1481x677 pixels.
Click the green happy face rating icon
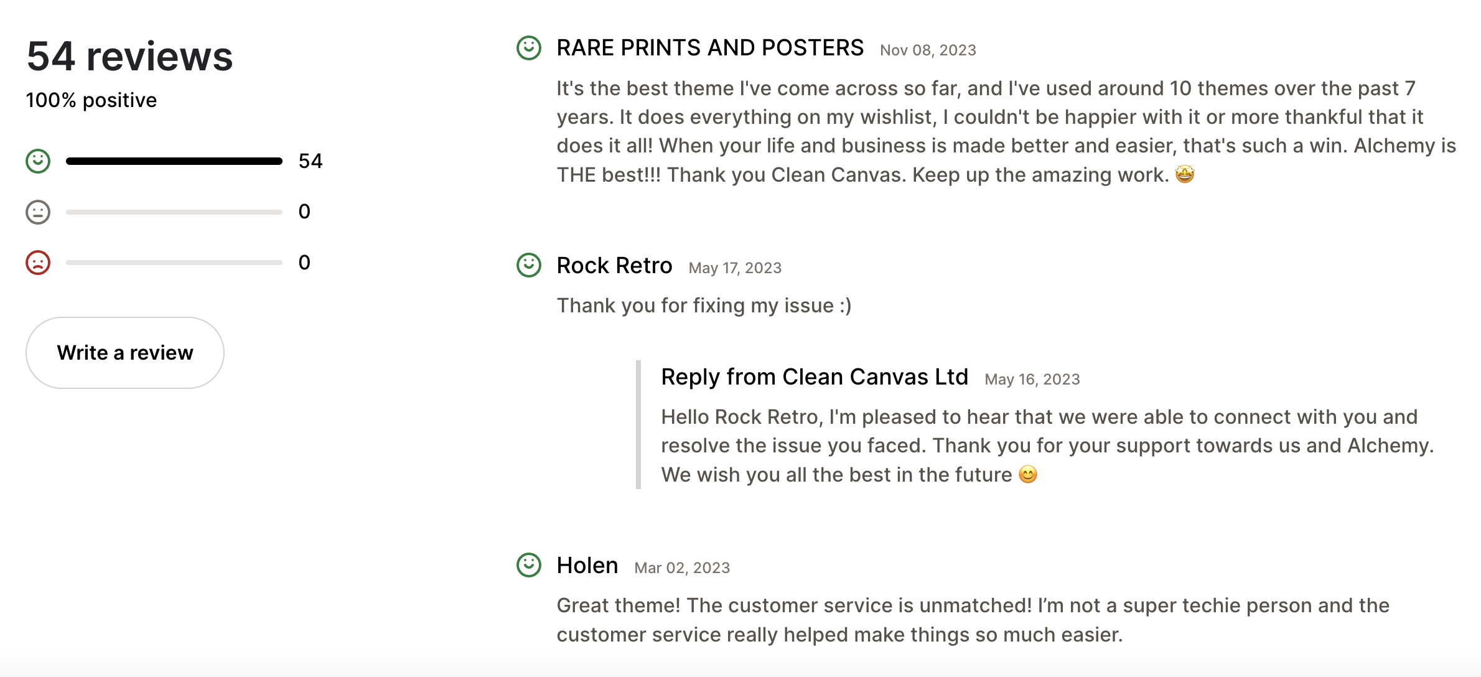[x=37, y=161]
